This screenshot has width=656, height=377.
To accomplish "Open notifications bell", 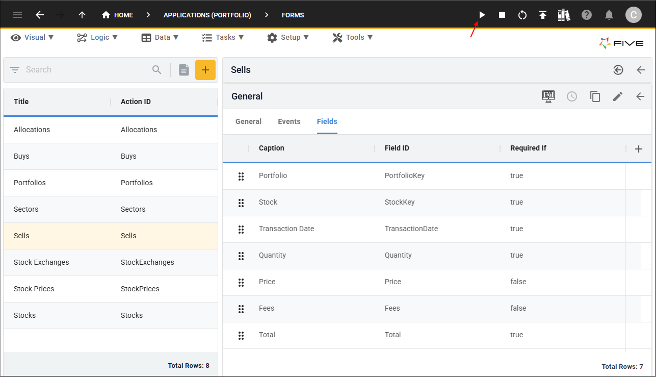I will [x=609, y=15].
